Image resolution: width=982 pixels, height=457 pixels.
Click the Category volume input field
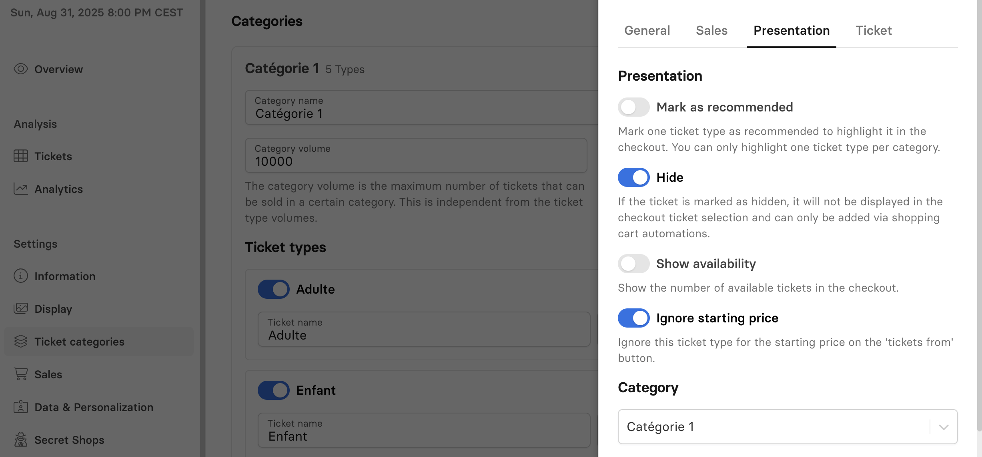[416, 156]
